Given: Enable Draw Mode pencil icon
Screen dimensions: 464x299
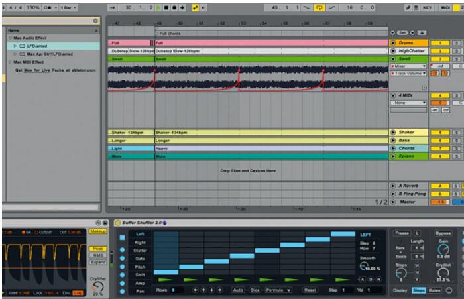Looking at the screenshot, I should pyautogui.click(x=408, y=8).
